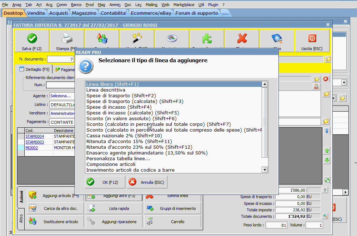
Task: Click Carica da altro doc. button
Action: coord(55,208)
